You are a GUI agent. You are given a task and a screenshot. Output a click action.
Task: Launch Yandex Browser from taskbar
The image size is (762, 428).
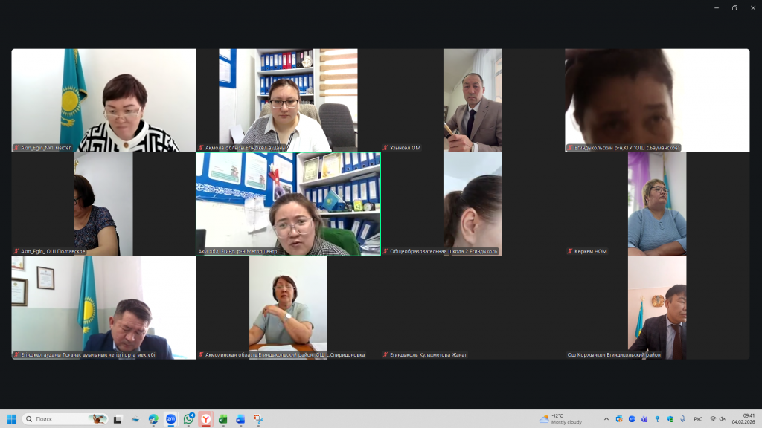point(205,419)
